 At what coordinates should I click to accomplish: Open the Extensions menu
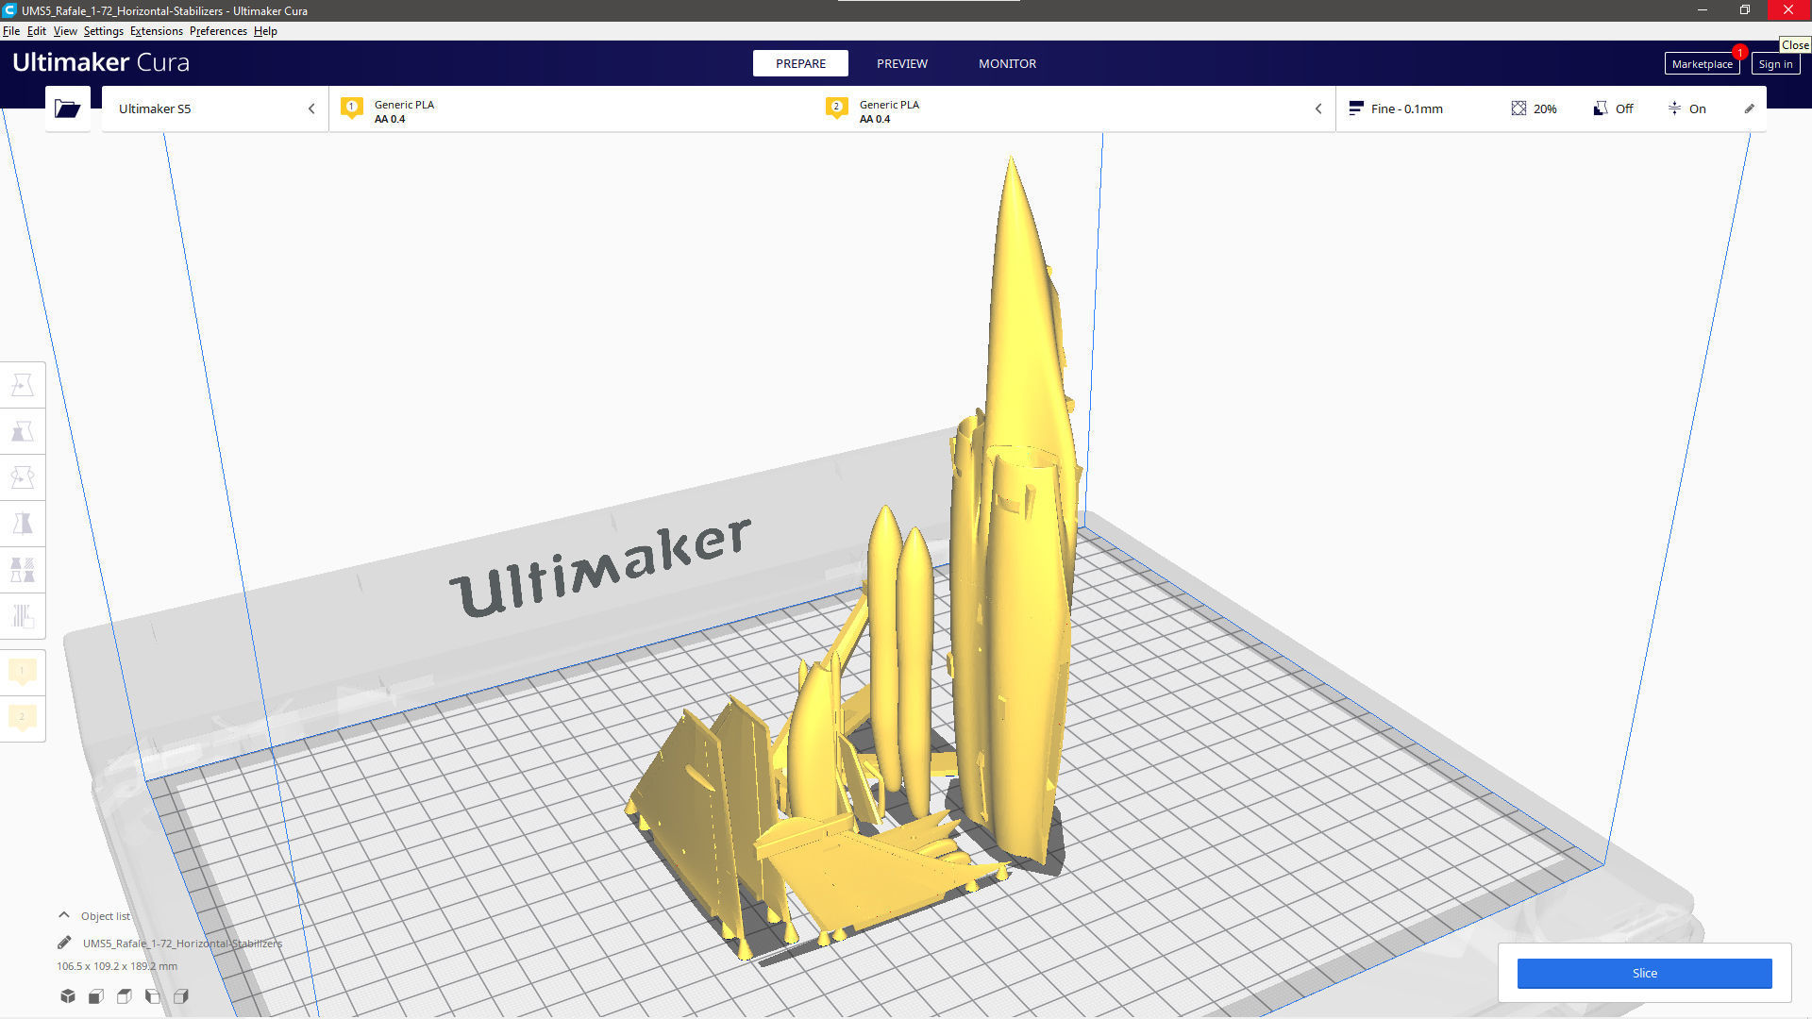[x=157, y=31]
